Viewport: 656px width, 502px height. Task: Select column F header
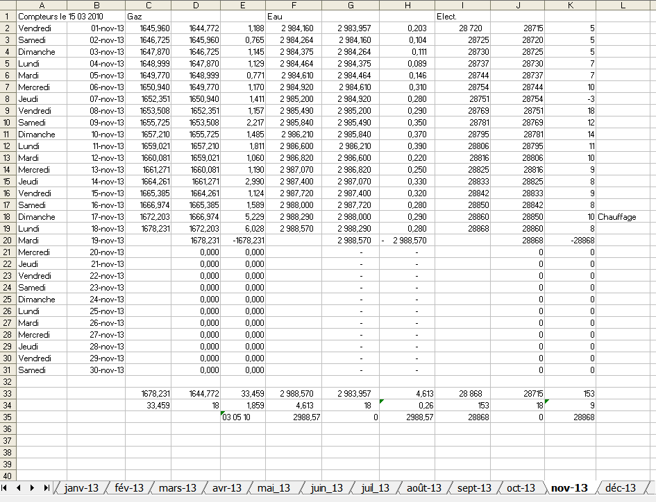pos(293,5)
